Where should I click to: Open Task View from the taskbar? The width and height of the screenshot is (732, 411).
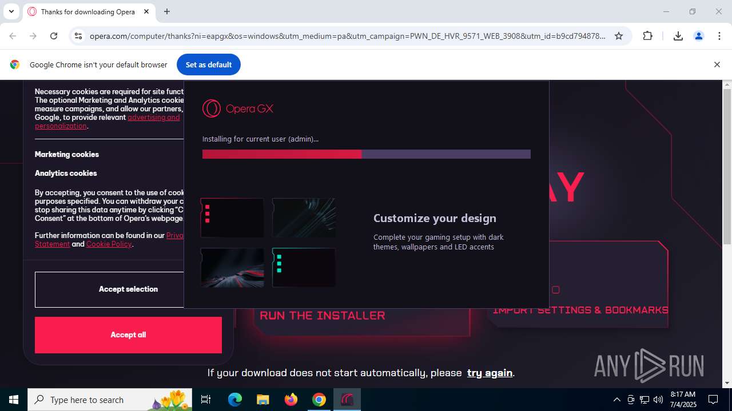point(206,400)
